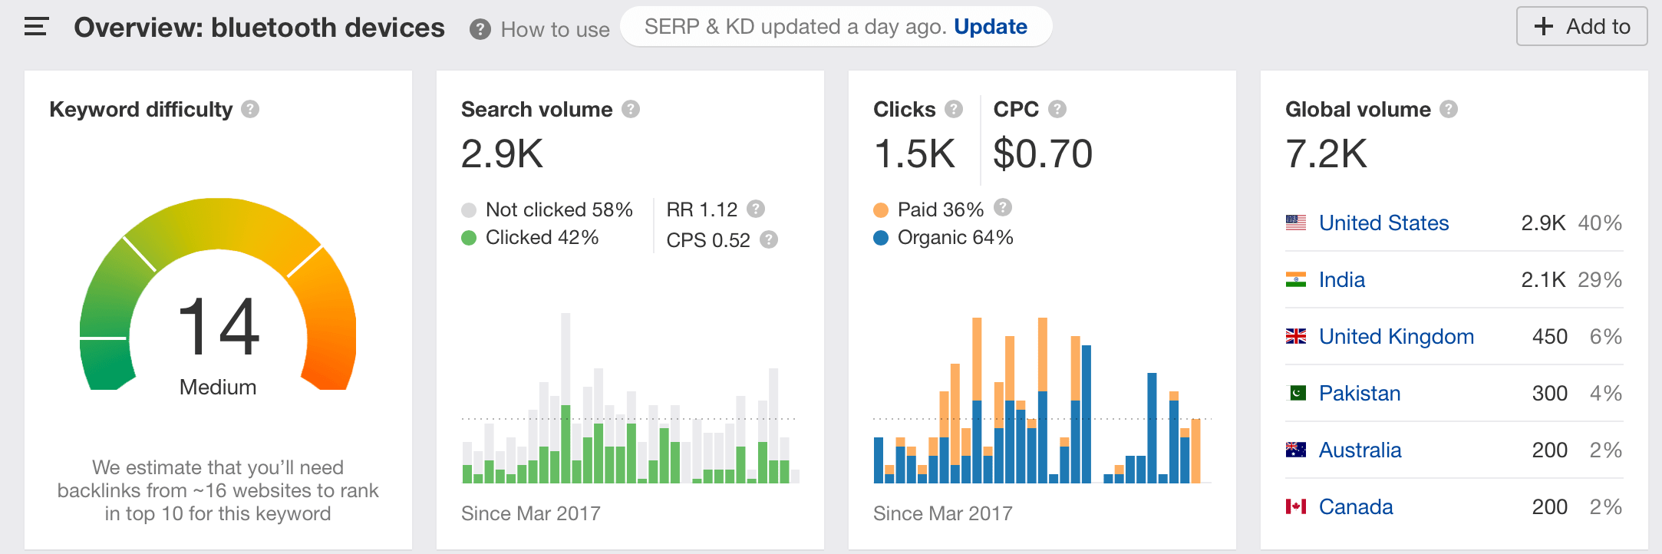Click the CPS 0.52 help icon
1662x554 pixels.
pyautogui.click(x=769, y=239)
